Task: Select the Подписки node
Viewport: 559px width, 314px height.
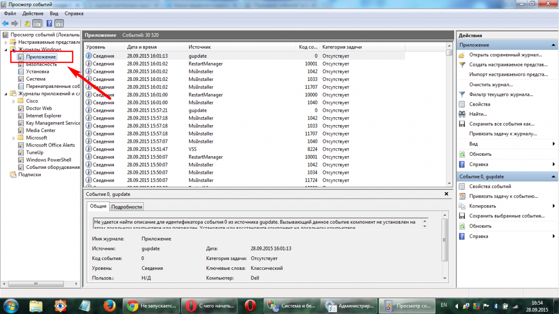Action: (x=29, y=175)
